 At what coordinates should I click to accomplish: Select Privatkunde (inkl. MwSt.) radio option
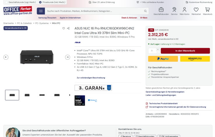click(x=40, y=2)
